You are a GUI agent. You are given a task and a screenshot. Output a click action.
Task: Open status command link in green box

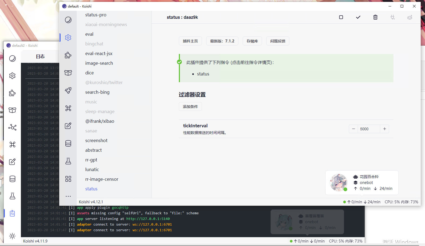coord(203,74)
